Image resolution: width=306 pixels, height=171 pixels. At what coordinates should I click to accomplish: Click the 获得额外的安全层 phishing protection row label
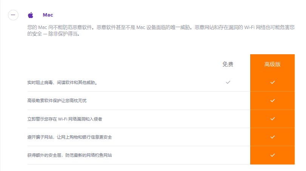click(x=69, y=155)
